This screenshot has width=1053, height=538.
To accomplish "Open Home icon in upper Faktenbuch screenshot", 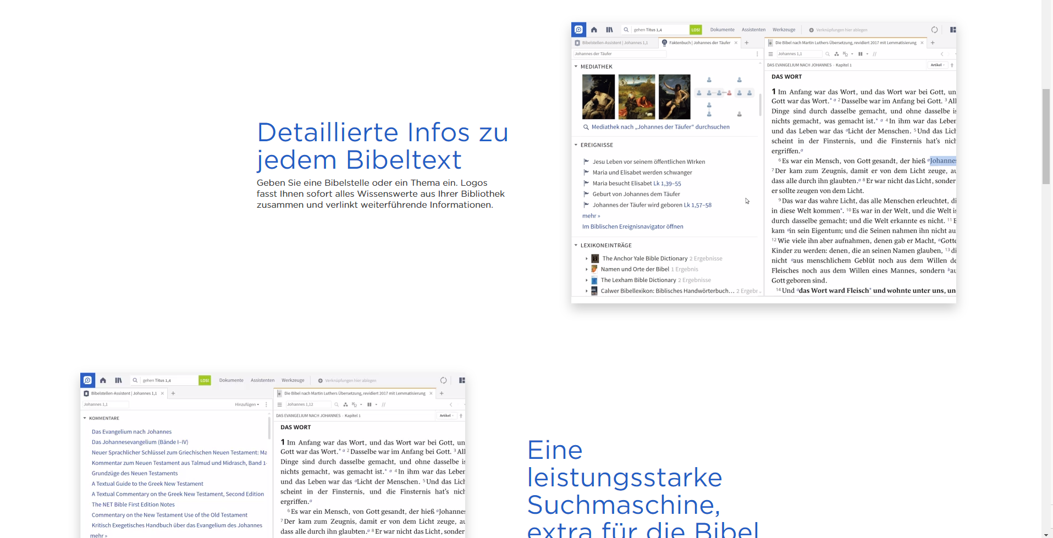I will click(594, 30).
